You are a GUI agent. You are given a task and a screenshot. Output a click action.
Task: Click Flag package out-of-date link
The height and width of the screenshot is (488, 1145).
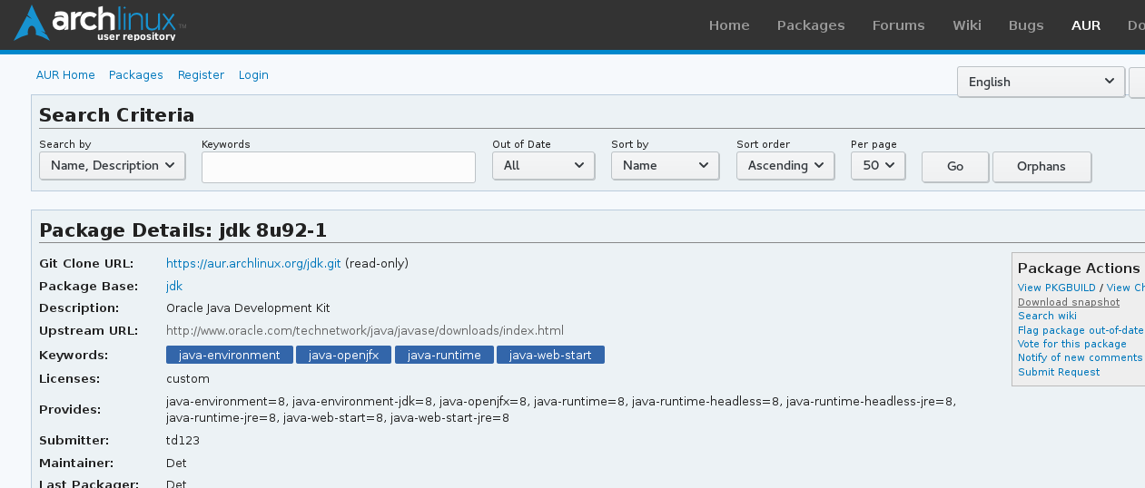(x=1081, y=330)
